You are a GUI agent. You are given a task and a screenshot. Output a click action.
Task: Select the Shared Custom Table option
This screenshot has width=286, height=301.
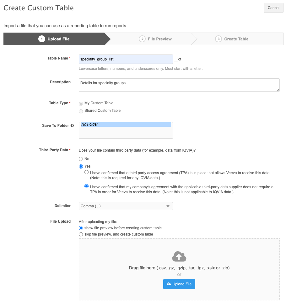tap(81, 111)
